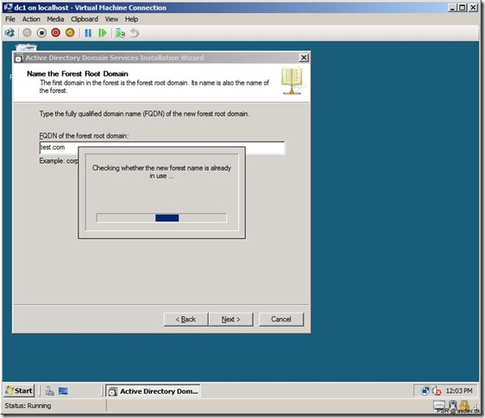Click the 12:03 PM clock

coord(459,390)
